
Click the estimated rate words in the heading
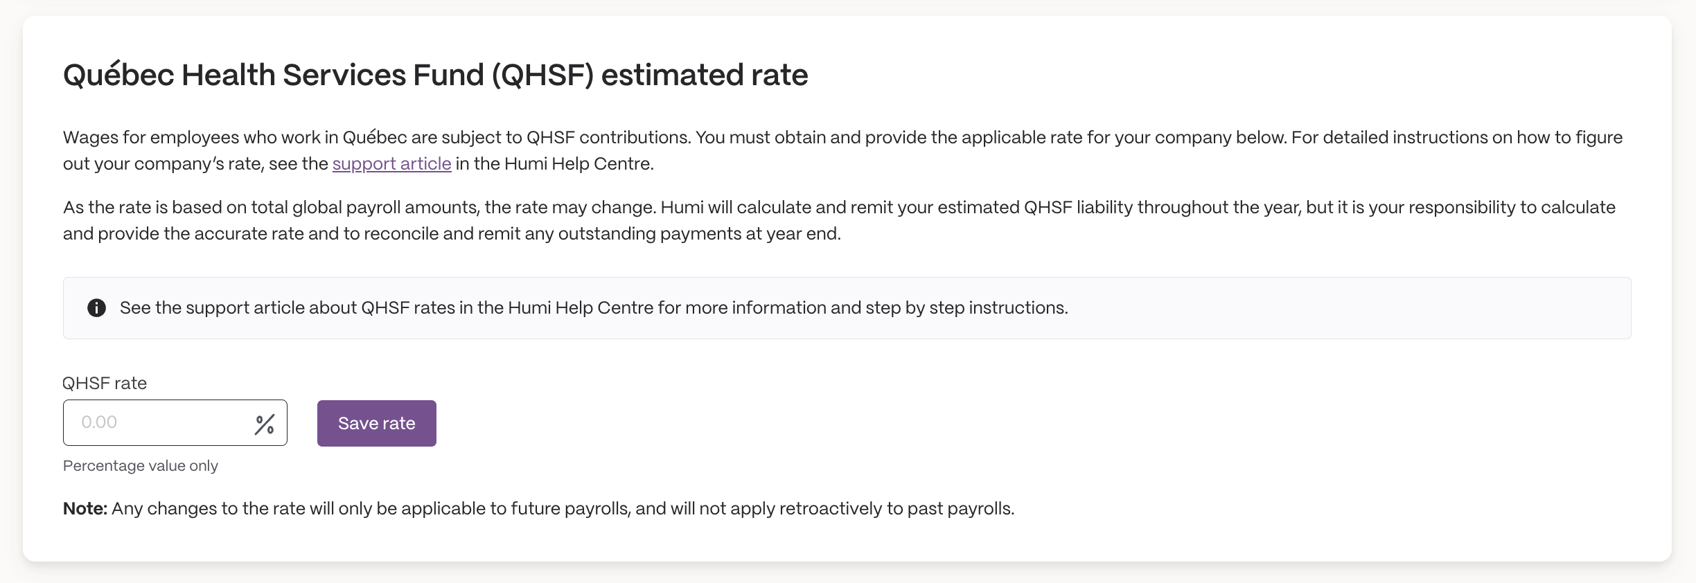[705, 75]
